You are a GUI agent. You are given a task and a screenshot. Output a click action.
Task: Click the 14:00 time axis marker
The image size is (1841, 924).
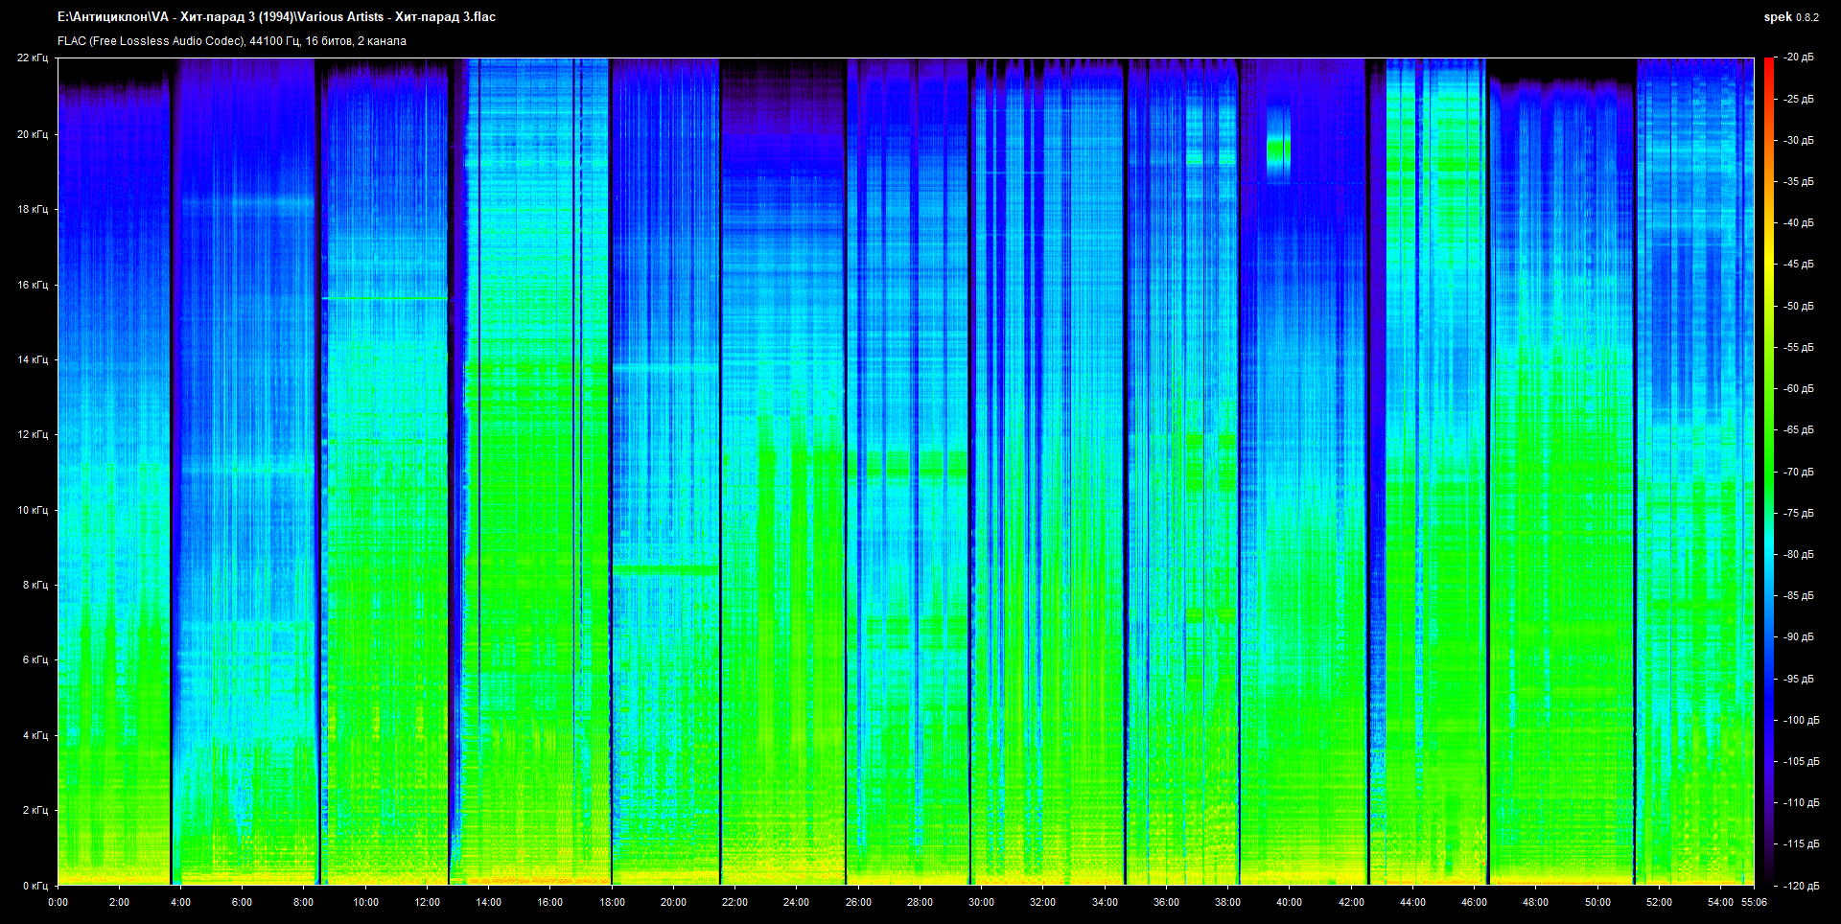[x=488, y=902]
